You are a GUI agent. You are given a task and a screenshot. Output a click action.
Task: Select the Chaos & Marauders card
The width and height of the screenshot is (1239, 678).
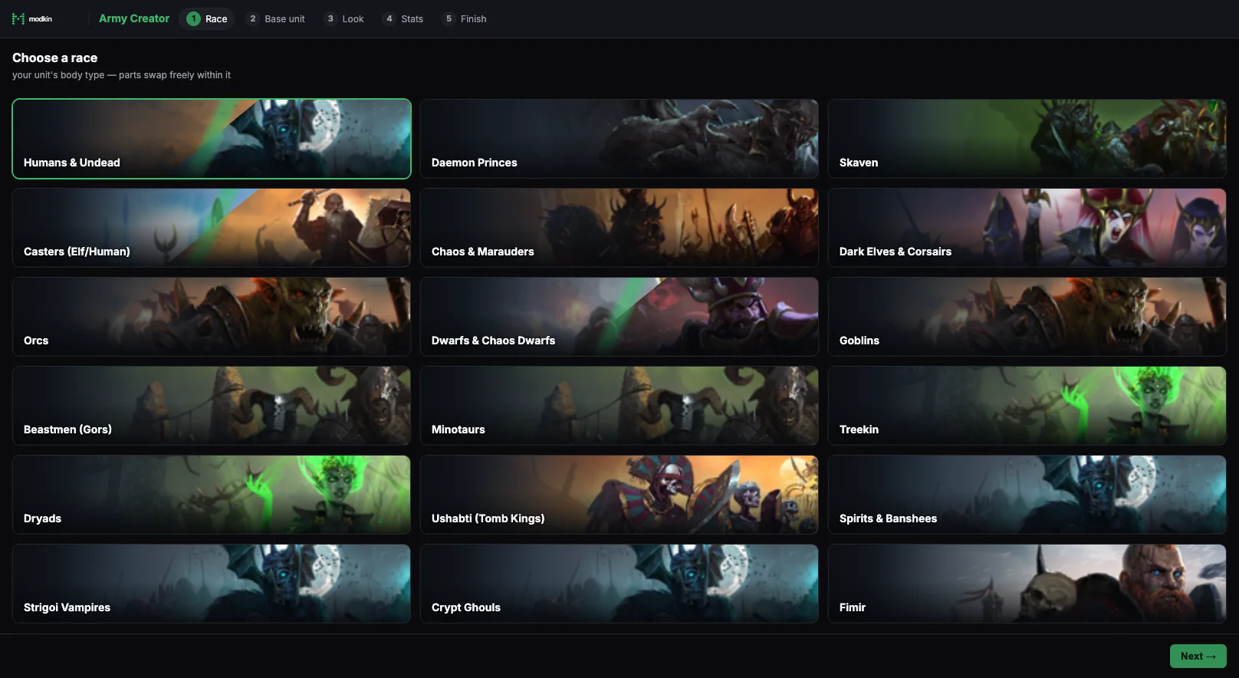click(x=619, y=228)
